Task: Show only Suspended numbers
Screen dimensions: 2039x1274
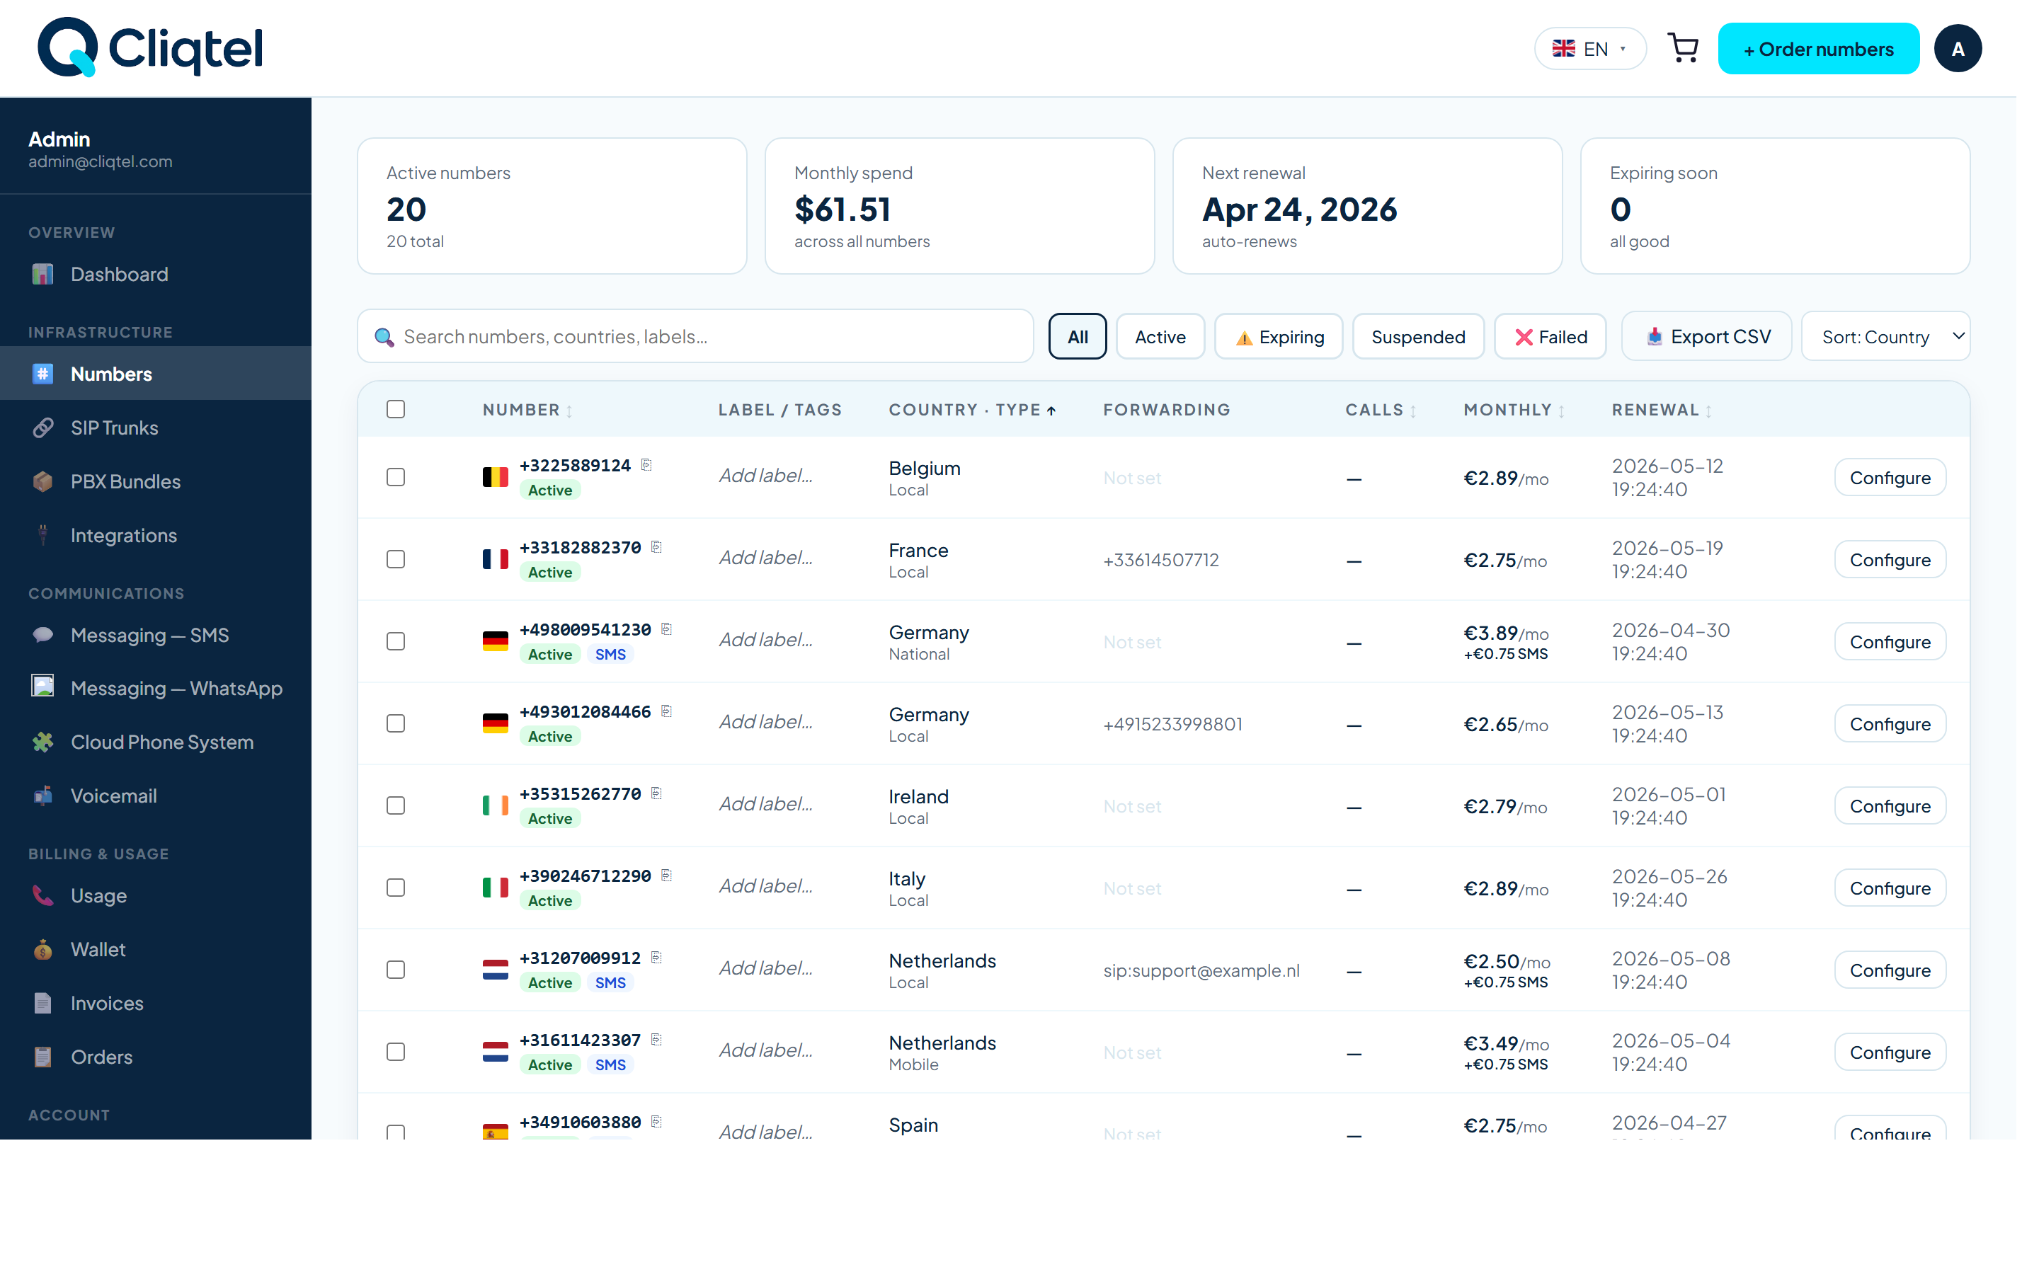Action: pos(1418,336)
